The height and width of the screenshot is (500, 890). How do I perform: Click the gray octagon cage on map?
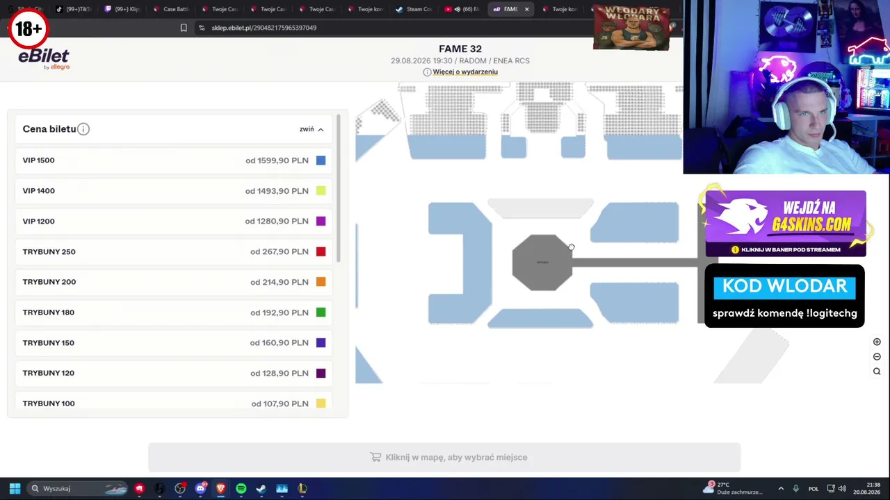542,262
